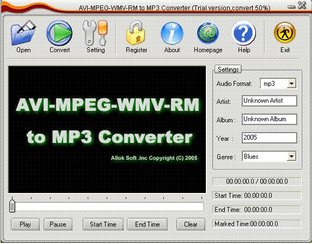The width and height of the screenshot is (312, 244).
Task: Expand the Genre dropdown arrow
Action: 291,157
